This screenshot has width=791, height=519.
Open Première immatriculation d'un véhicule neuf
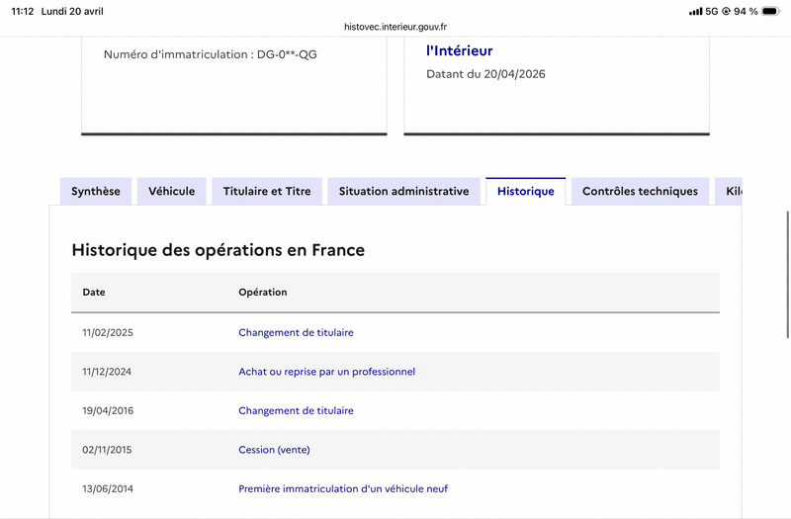[x=343, y=488]
